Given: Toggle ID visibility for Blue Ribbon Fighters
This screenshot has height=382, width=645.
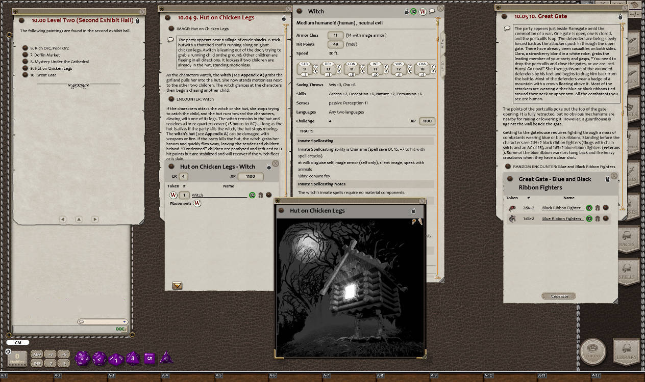Looking at the screenshot, I should coord(589,219).
